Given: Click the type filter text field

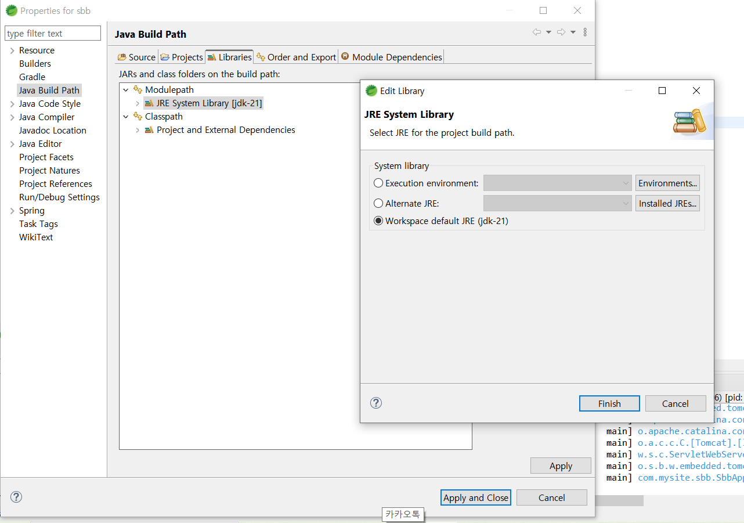Looking at the screenshot, I should pos(53,33).
